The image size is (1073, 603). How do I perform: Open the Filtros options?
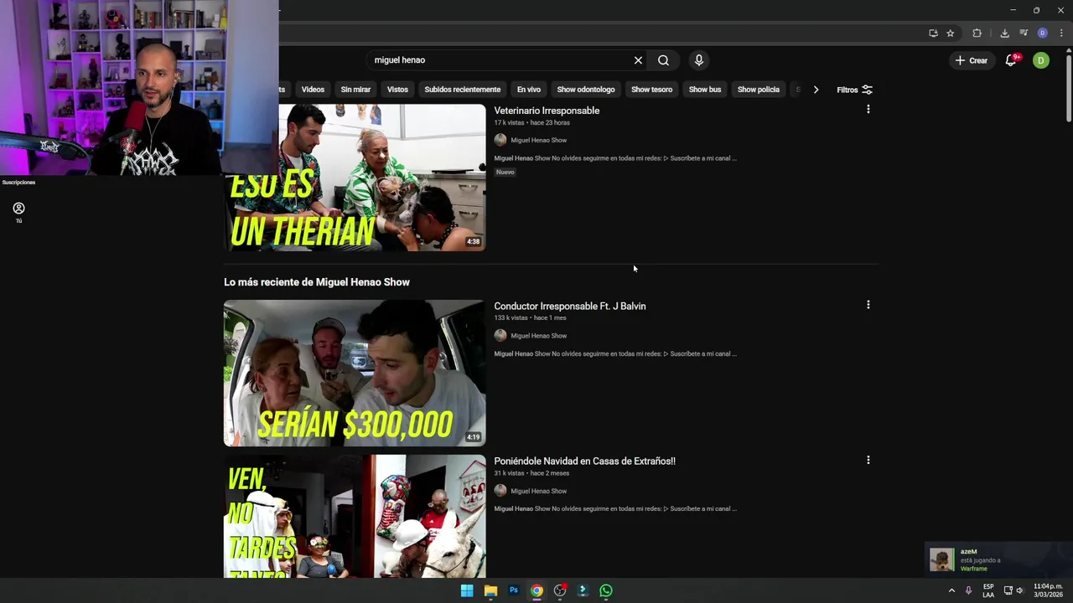pyautogui.click(x=854, y=90)
